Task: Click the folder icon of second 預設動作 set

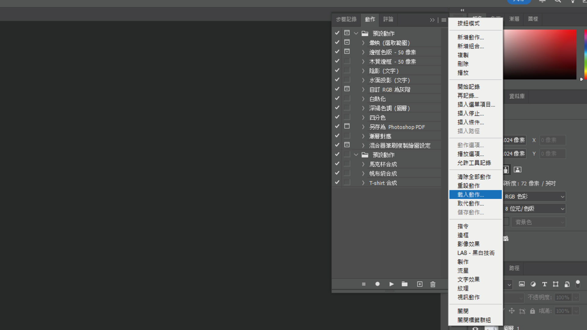Action: (365, 155)
